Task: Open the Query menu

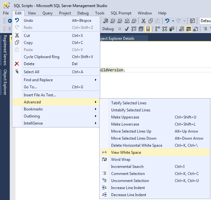Action: point(48,13)
